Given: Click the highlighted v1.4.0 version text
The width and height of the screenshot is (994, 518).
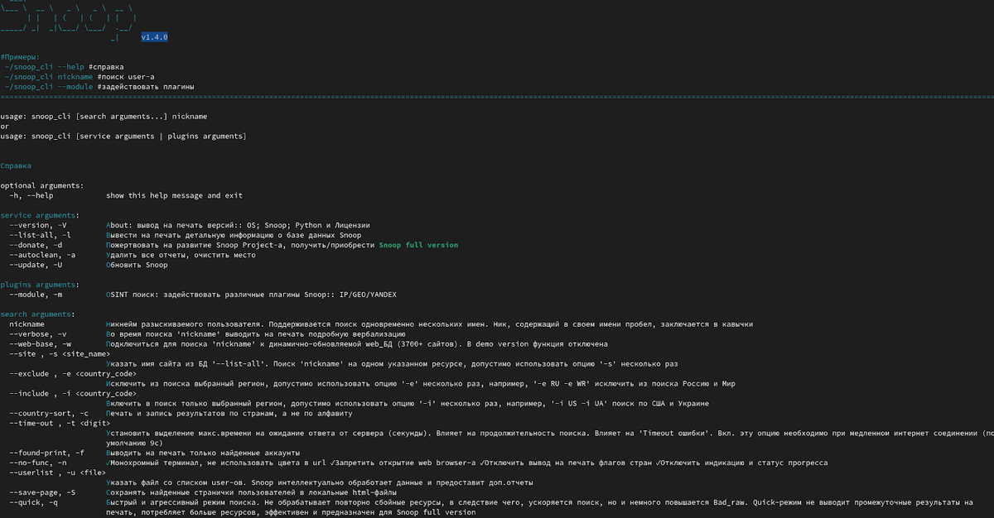Looking at the screenshot, I should pos(155,37).
